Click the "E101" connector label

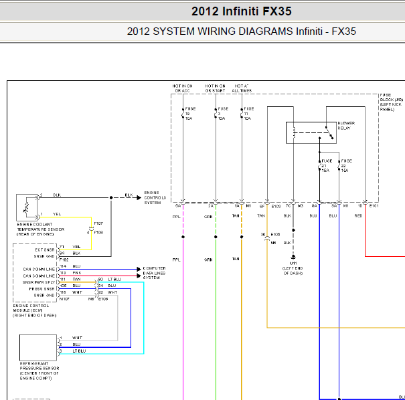[x=374, y=206]
